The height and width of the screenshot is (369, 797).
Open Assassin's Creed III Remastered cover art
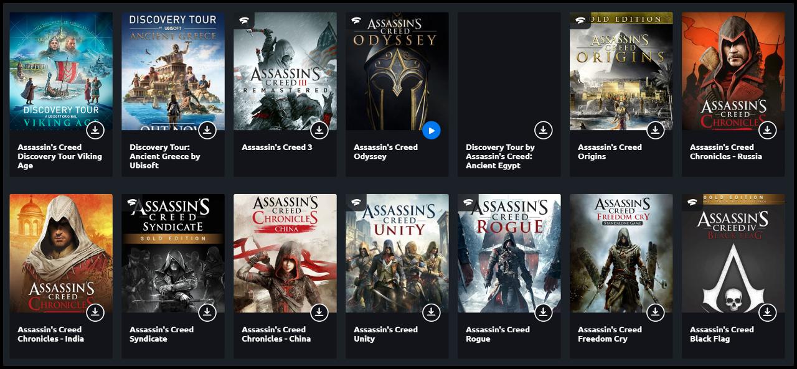point(285,71)
